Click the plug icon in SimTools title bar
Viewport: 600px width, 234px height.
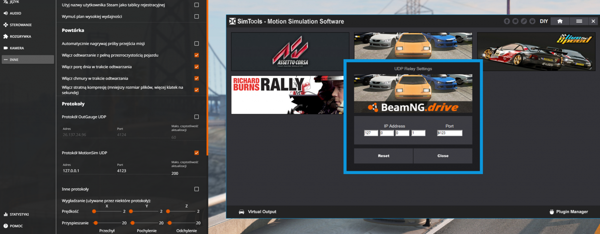tap(532, 21)
